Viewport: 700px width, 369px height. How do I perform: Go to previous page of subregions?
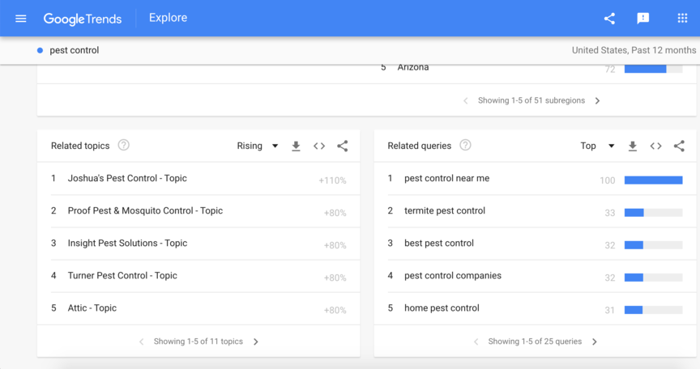tap(466, 100)
